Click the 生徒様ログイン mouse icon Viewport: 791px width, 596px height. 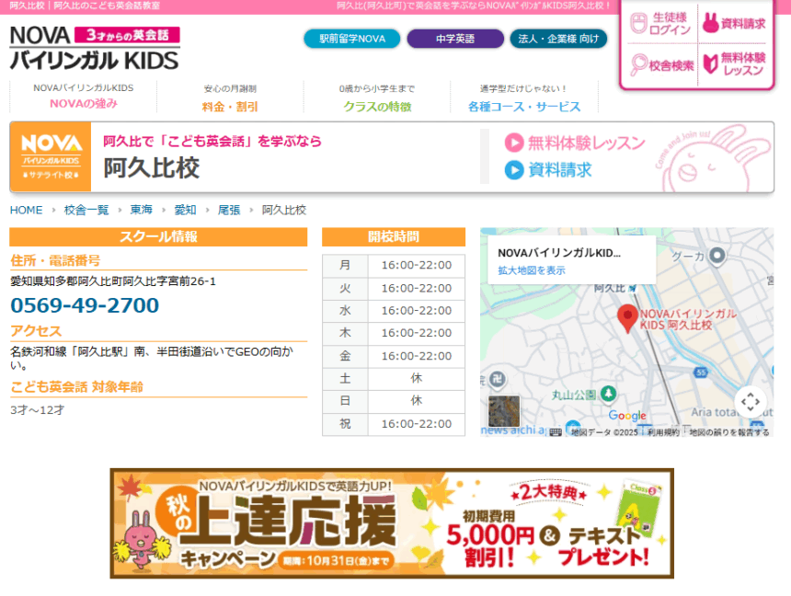[638, 24]
